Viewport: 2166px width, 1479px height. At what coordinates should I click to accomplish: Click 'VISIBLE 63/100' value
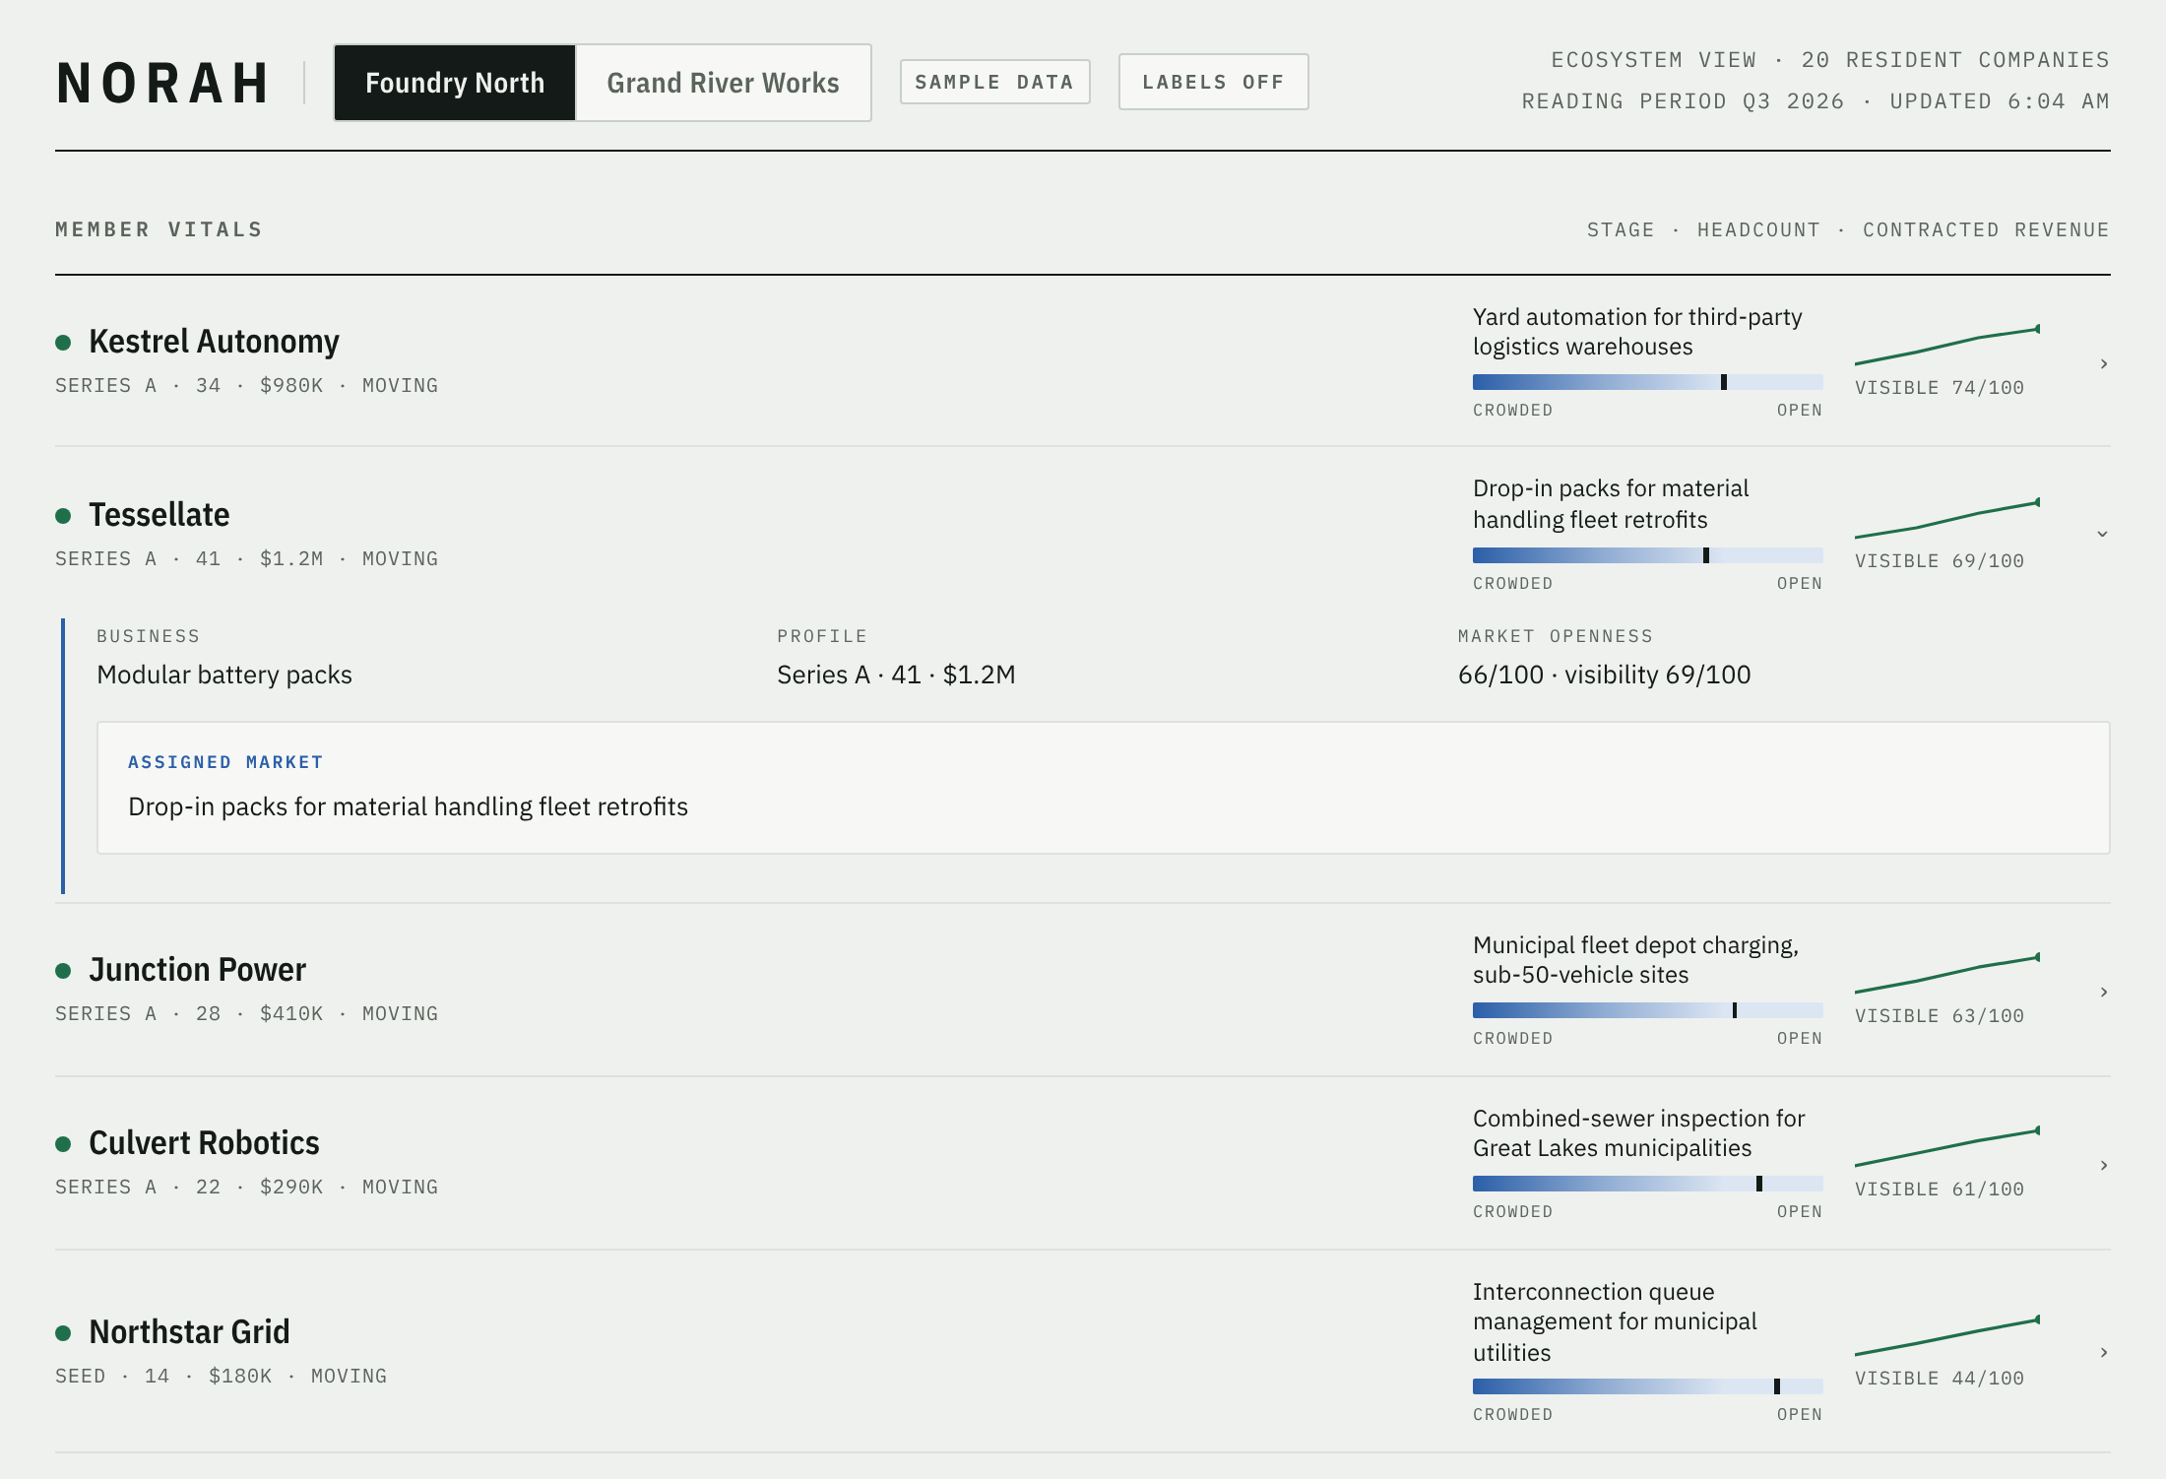[x=1940, y=1016]
